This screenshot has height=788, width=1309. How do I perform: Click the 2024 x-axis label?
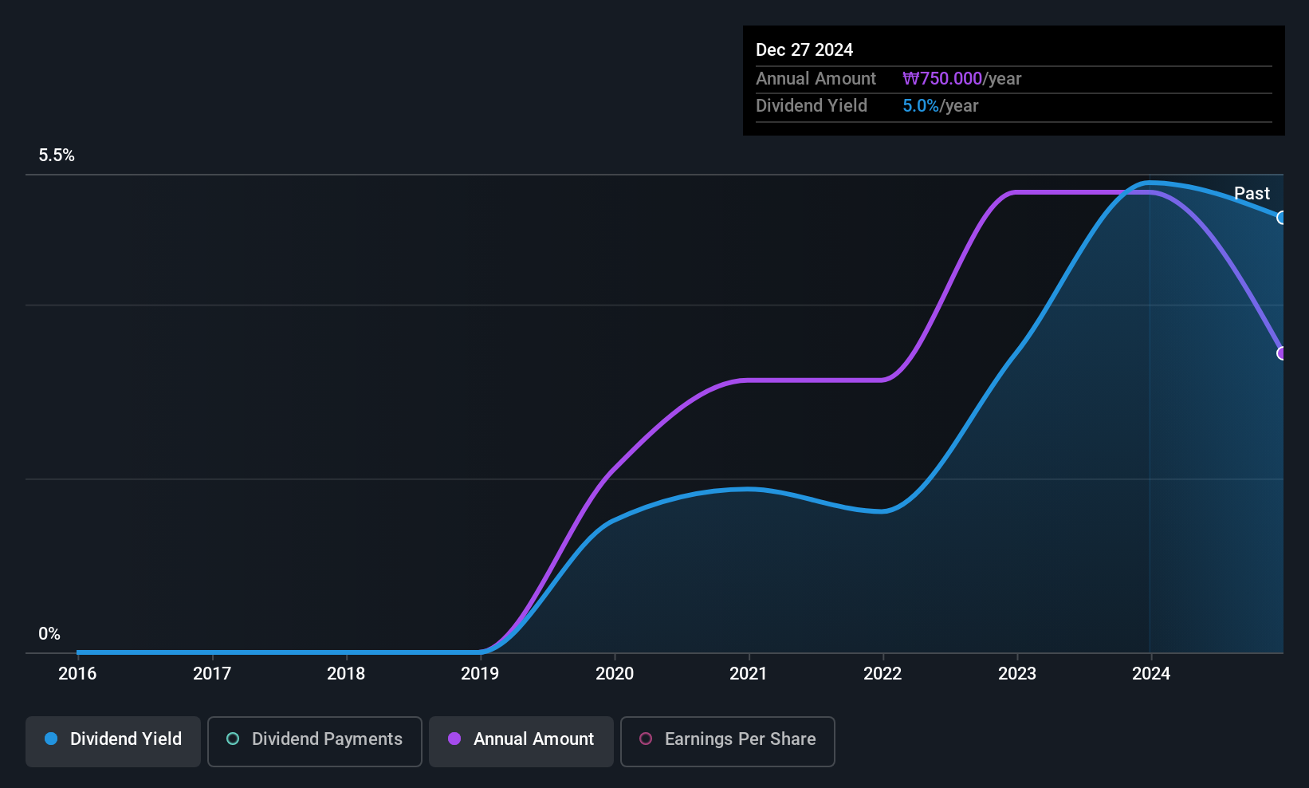(x=1151, y=674)
